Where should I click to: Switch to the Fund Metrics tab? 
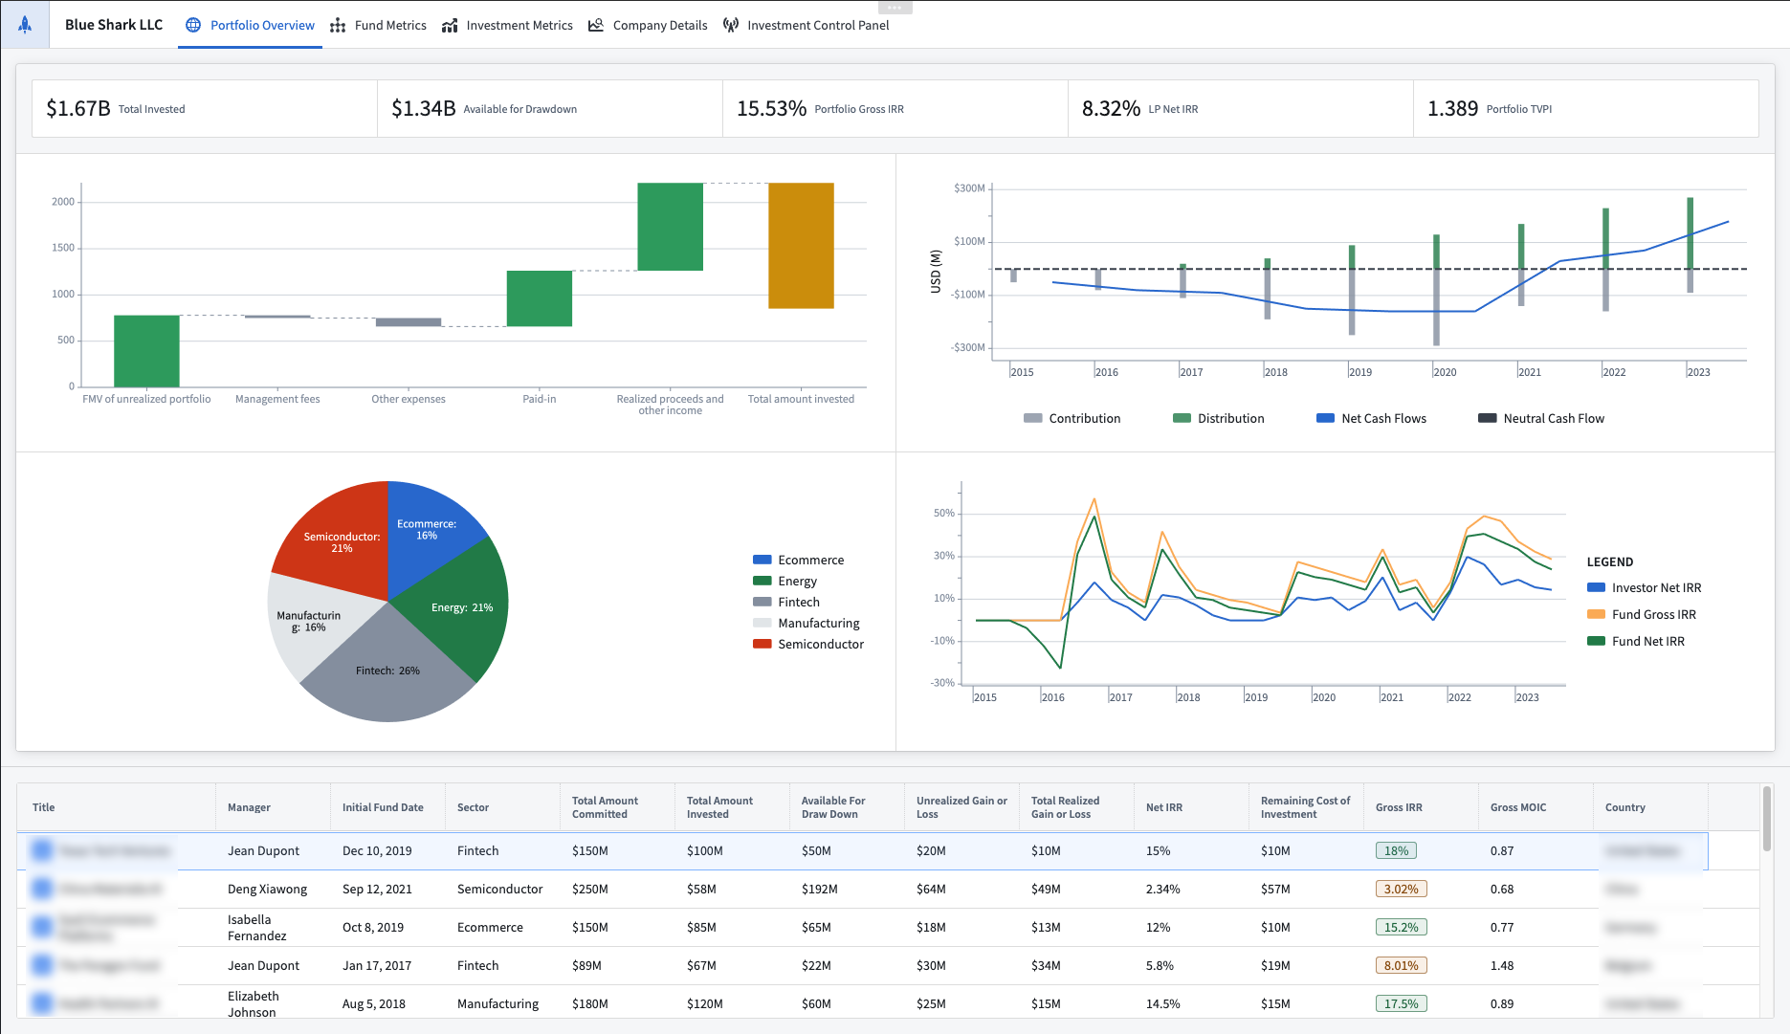tap(390, 25)
